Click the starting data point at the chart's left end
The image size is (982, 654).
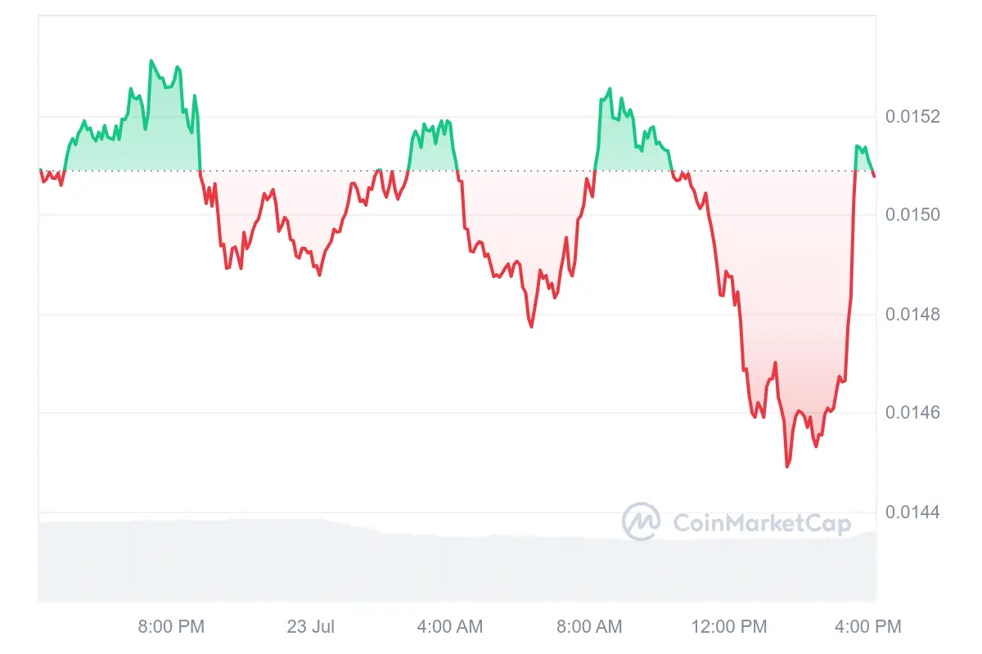pyautogui.click(x=39, y=170)
